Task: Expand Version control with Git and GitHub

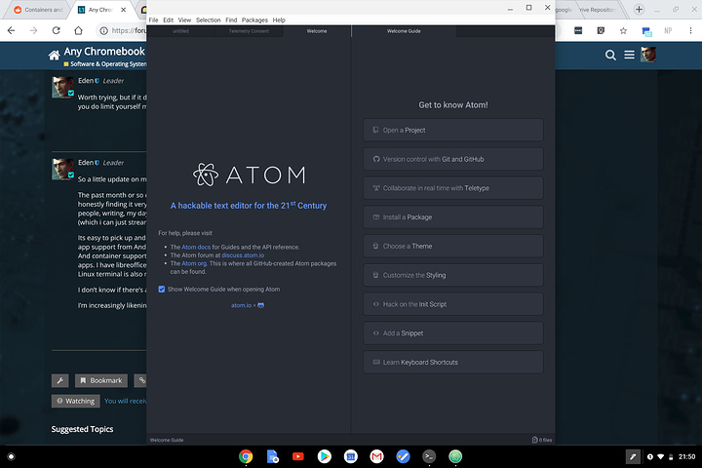Action: pos(453,159)
